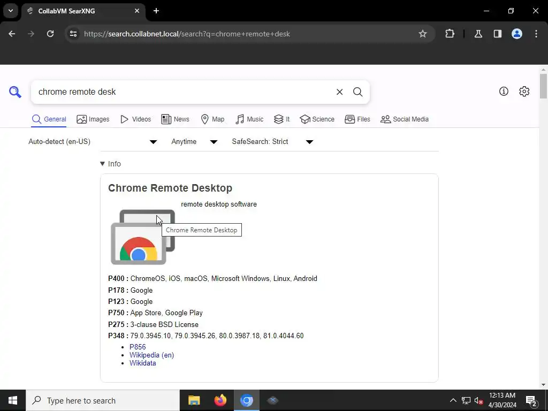The image size is (548, 411).
Task: Switch to the Music tab
Action: (249, 119)
